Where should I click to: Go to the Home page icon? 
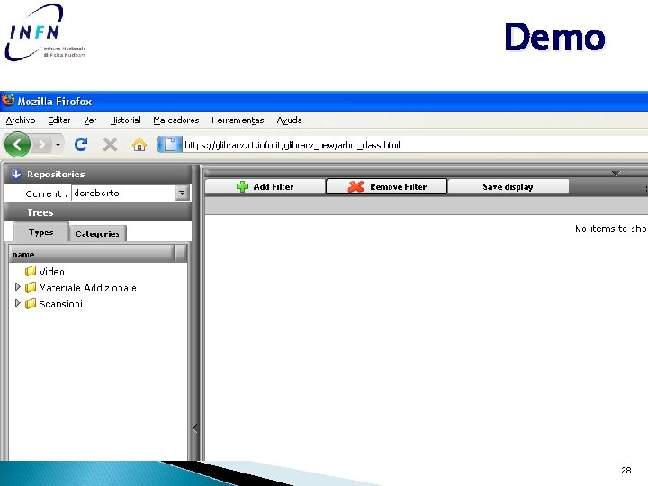139,145
